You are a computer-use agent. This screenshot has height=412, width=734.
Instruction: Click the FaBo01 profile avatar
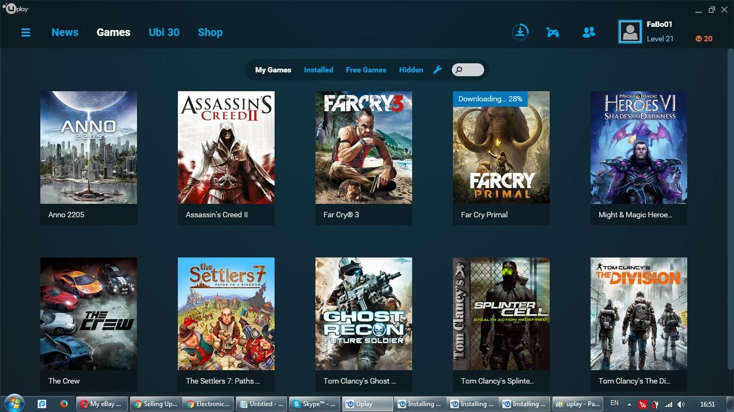click(630, 32)
